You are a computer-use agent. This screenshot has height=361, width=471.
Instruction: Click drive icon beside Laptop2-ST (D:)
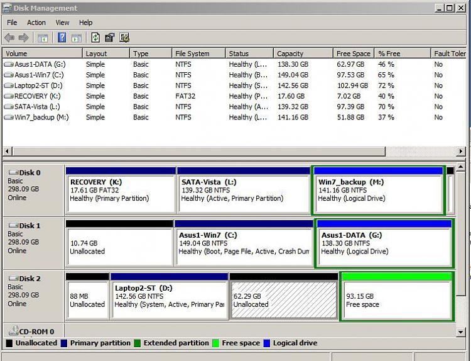click(x=9, y=86)
